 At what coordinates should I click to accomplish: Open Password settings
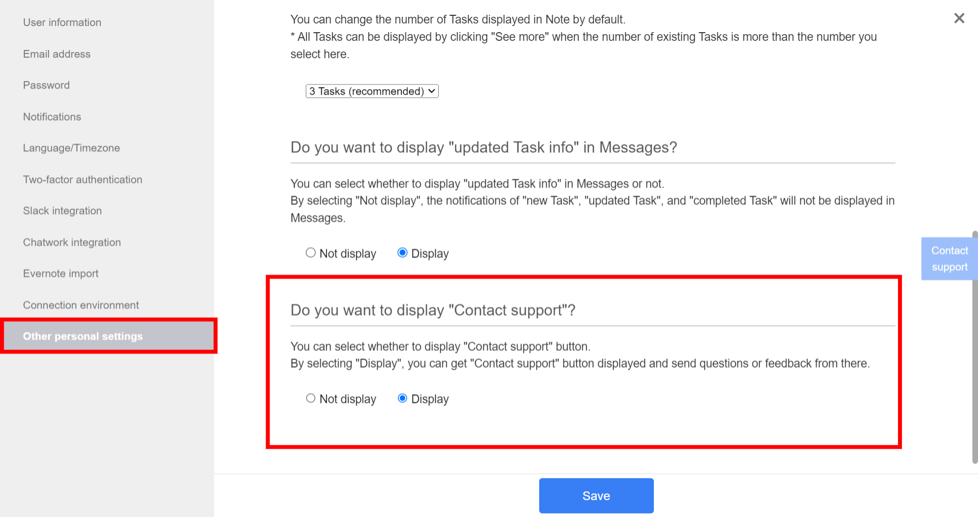click(46, 85)
